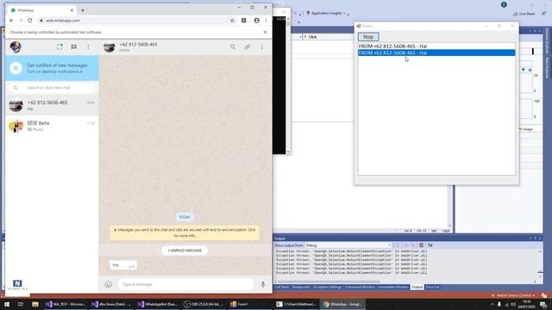Click the microphone voice message icon
The height and width of the screenshot is (310, 552).
pyautogui.click(x=263, y=284)
